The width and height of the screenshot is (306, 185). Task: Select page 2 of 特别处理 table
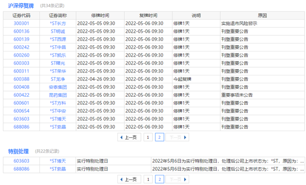(159, 179)
